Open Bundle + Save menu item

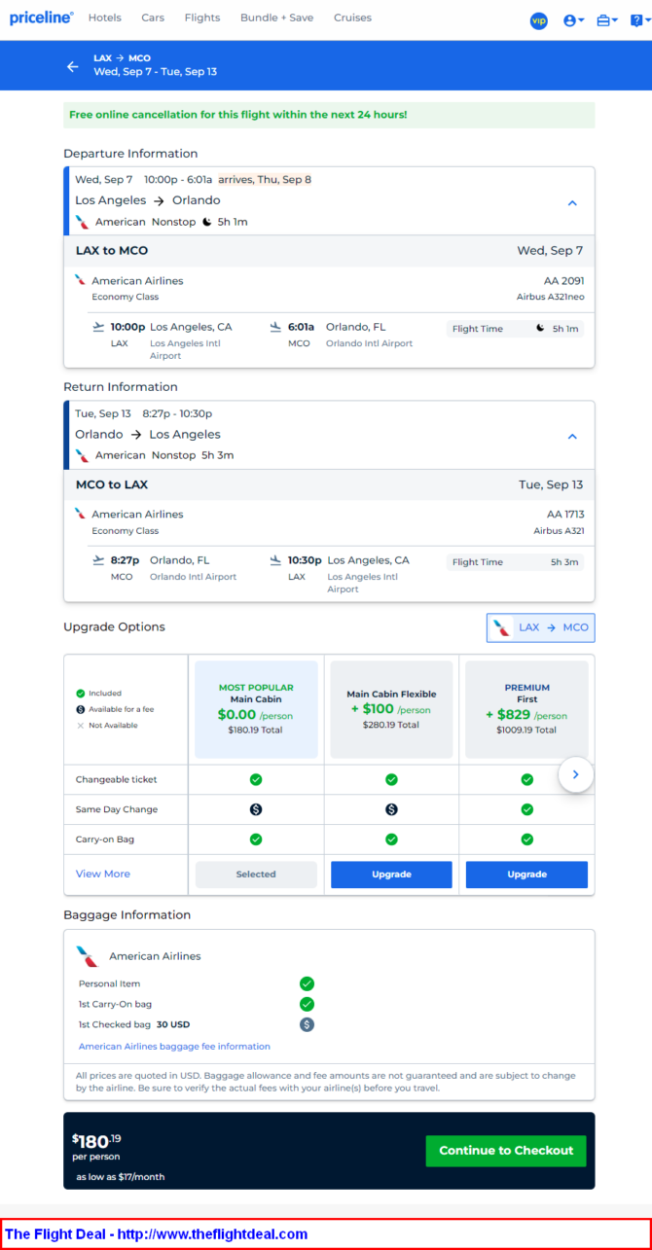[277, 18]
